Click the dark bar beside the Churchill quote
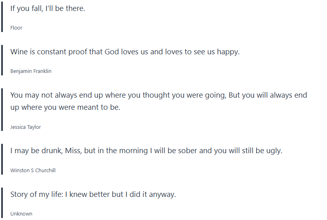327x220 pixels. pyautogui.click(x=2, y=159)
